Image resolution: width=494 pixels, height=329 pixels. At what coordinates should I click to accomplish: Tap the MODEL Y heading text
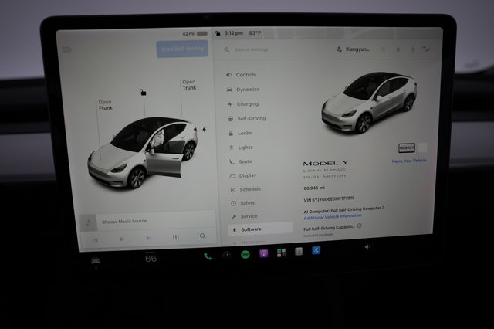[x=326, y=163]
